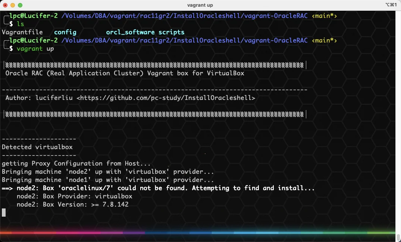
Task: Click the red close window button
Action: 5,5
